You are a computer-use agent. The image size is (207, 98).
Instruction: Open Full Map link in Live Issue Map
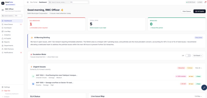[x=198, y=96]
